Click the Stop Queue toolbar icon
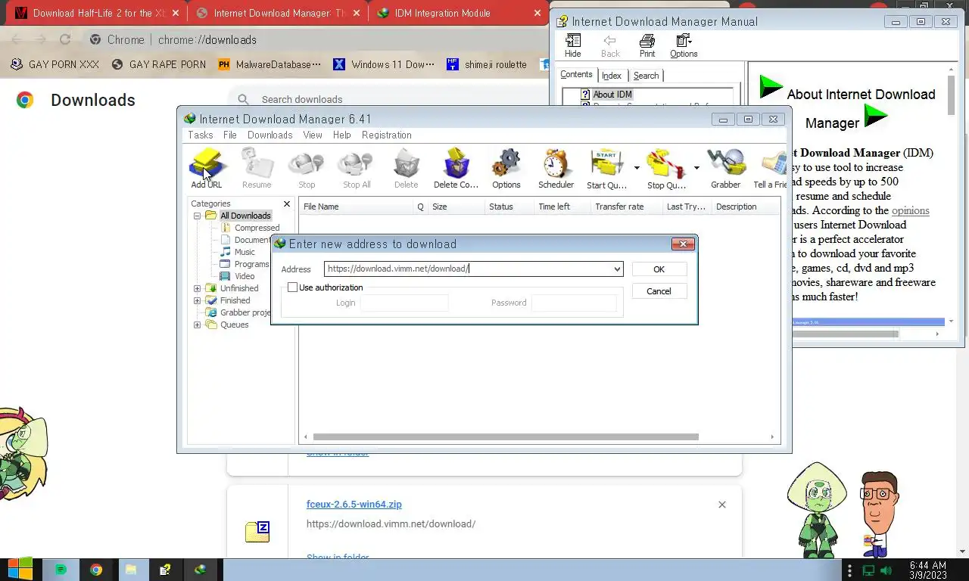The width and height of the screenshot is (969, 581). click(x=666, y=168)
